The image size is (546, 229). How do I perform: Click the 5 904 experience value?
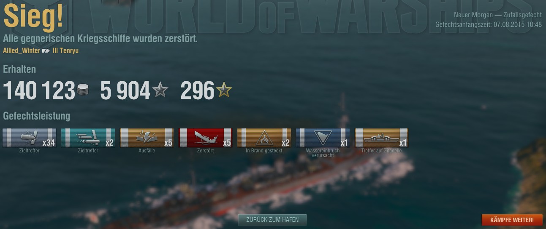[125, 91]
